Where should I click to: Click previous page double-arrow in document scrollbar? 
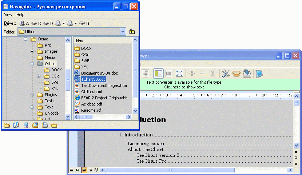tap(296, 152)
